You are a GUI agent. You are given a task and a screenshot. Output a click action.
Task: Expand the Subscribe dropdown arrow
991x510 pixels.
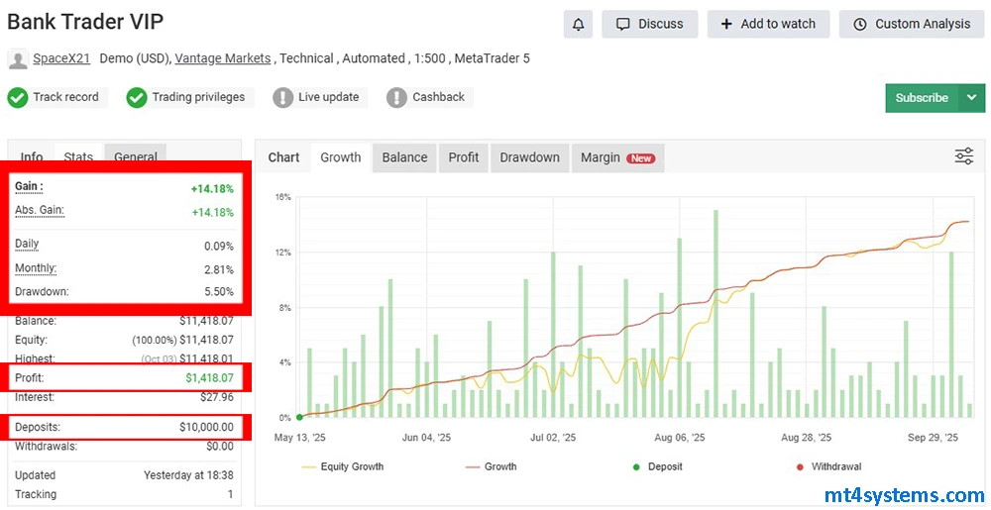click(x=971, y=98)
